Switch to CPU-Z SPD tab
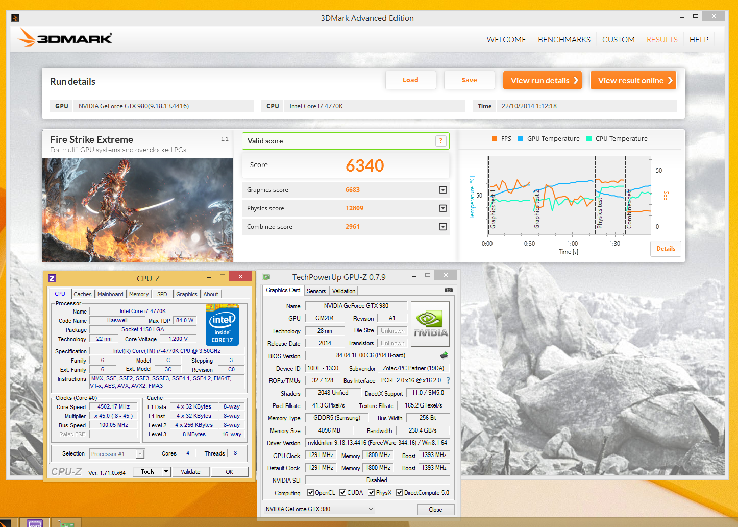This screenshot has height=527, width=738. (x=162, y=294)
